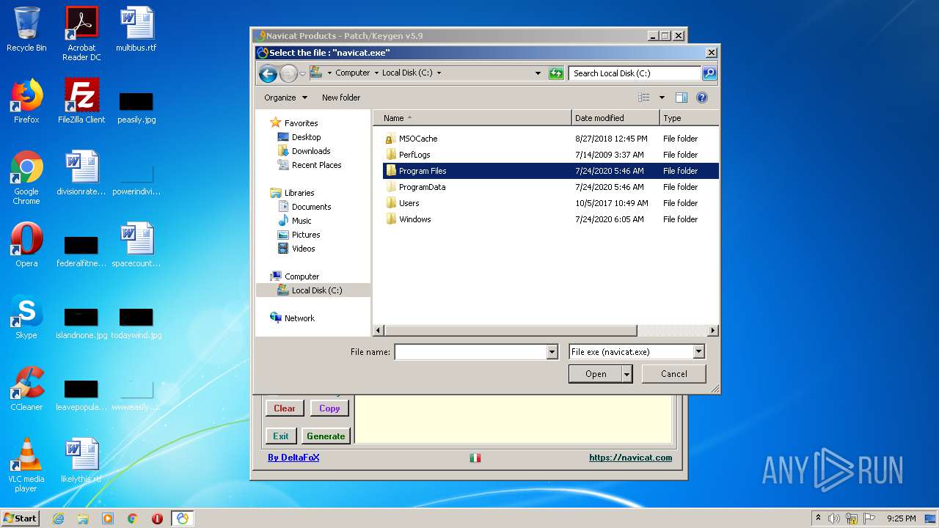Open FileZilla Client desktop shortcut

[x=81, y=101]
